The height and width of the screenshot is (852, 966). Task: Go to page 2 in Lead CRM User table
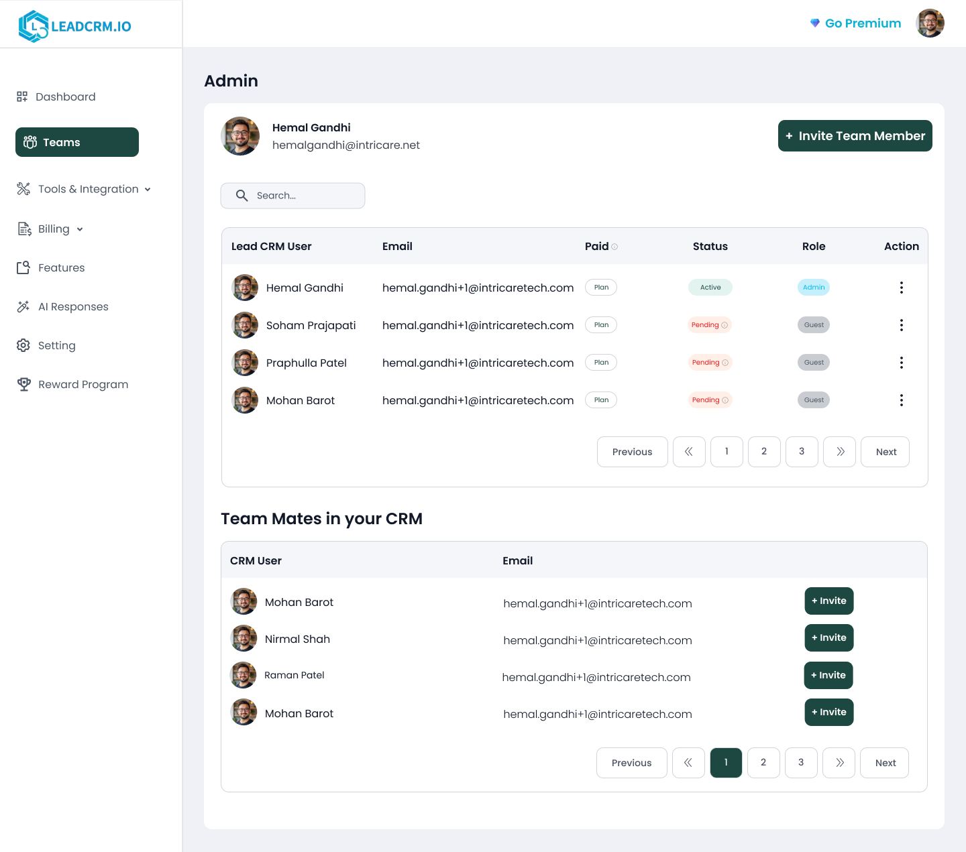[764, 452]
